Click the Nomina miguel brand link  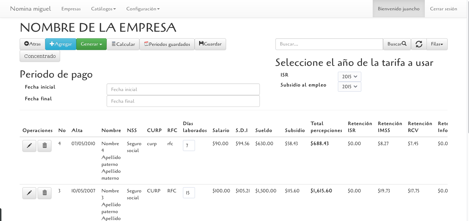tap(30, 9)
